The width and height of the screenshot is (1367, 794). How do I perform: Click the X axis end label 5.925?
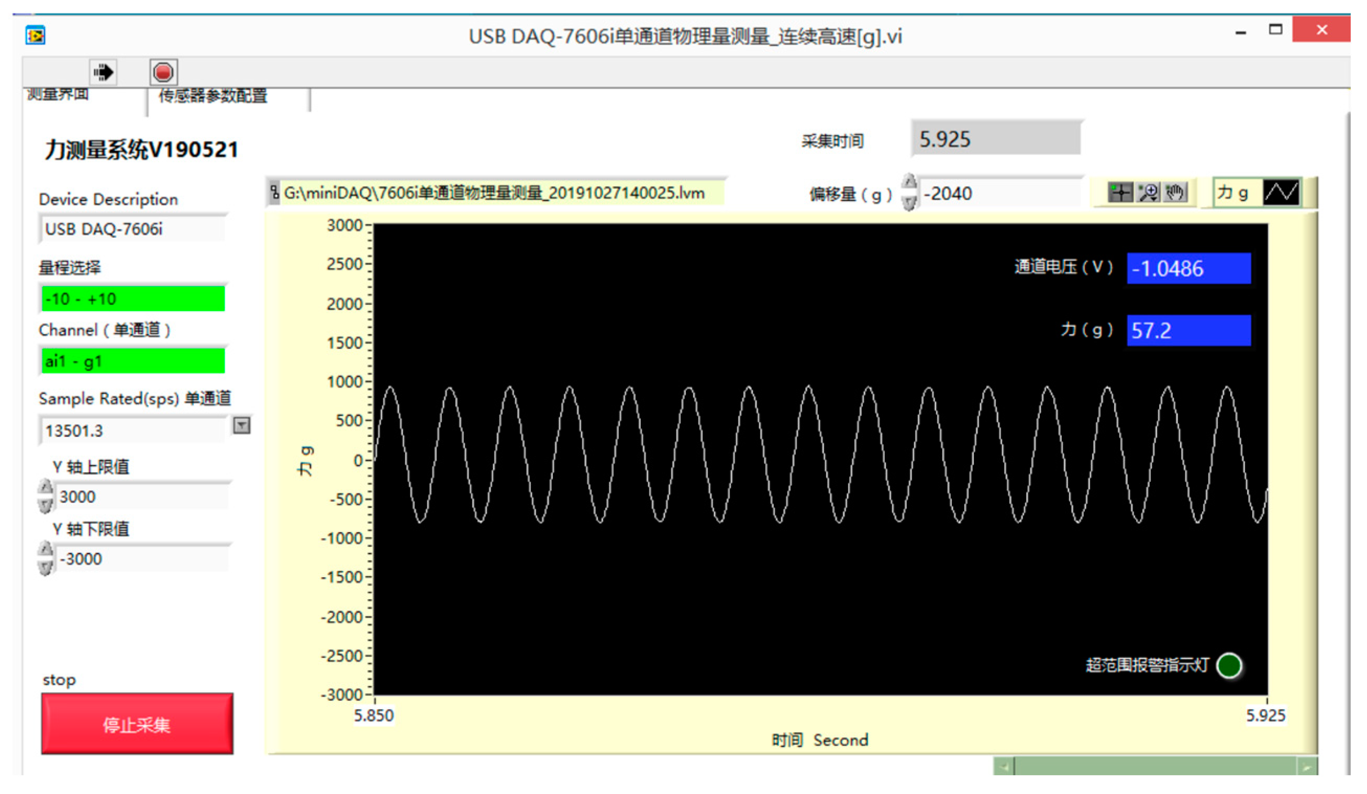1265,716
